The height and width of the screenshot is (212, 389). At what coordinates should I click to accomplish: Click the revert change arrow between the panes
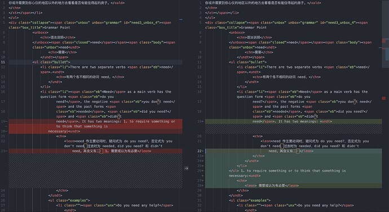tap(186, 169)
